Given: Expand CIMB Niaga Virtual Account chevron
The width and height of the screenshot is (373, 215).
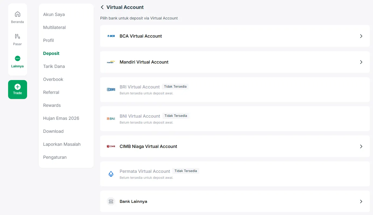Looking at the screenshot, I should (361, 146).
